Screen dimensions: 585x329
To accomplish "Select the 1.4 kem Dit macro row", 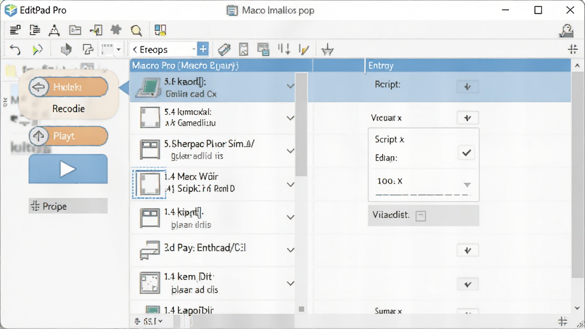I will pyautogui.click(x=213, y=283).
